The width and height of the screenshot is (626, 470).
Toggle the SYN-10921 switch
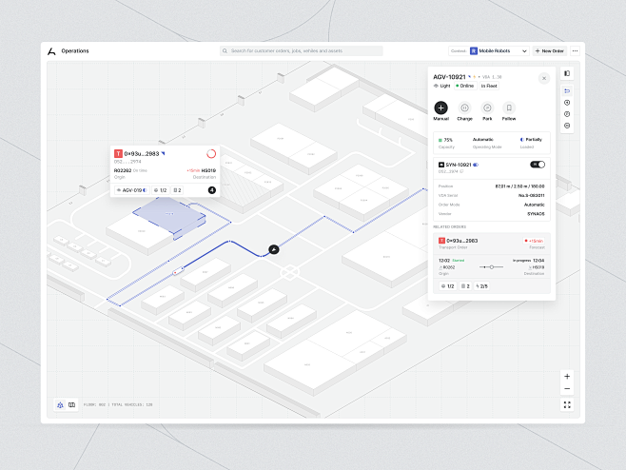[537, 165]
